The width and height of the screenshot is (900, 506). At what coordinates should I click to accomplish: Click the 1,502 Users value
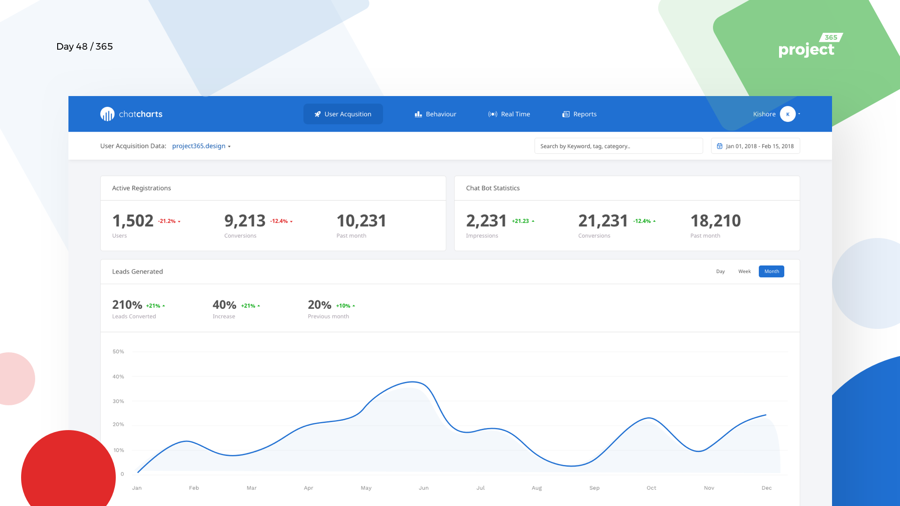(133, 221)
